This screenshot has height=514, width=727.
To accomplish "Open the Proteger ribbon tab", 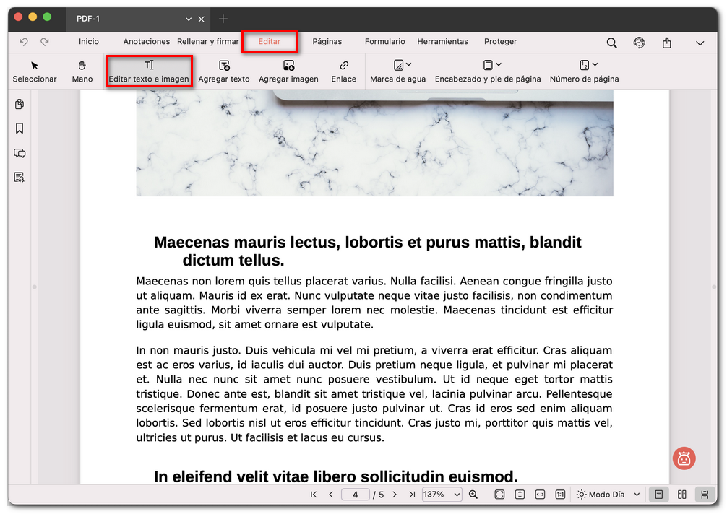I will tap(500, 42).
